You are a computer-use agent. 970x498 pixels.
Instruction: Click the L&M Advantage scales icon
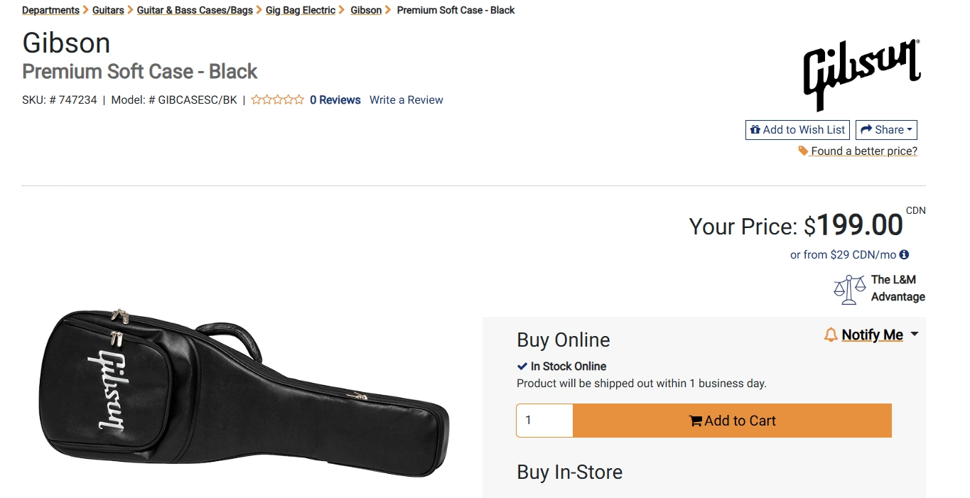[849, 289]
